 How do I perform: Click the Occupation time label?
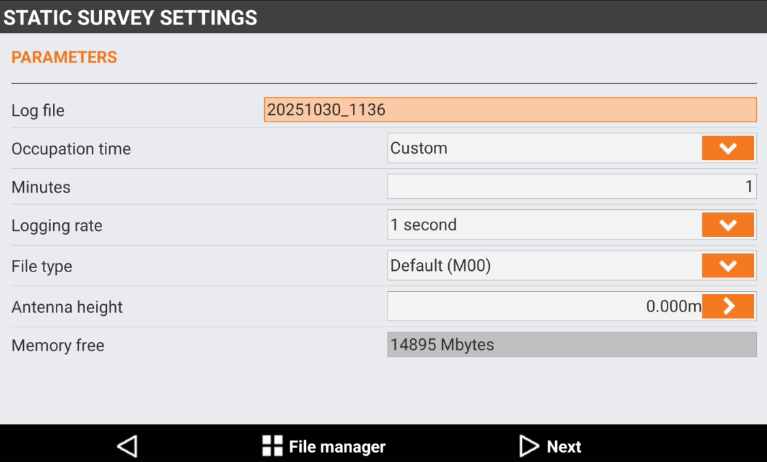[71, 149]
